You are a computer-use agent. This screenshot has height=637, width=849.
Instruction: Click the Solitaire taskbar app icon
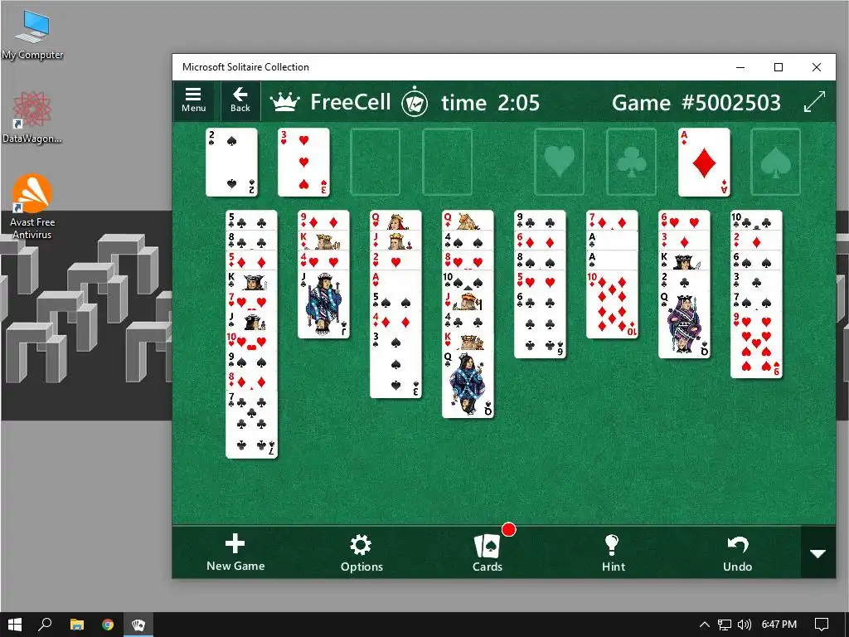(138, 625)
